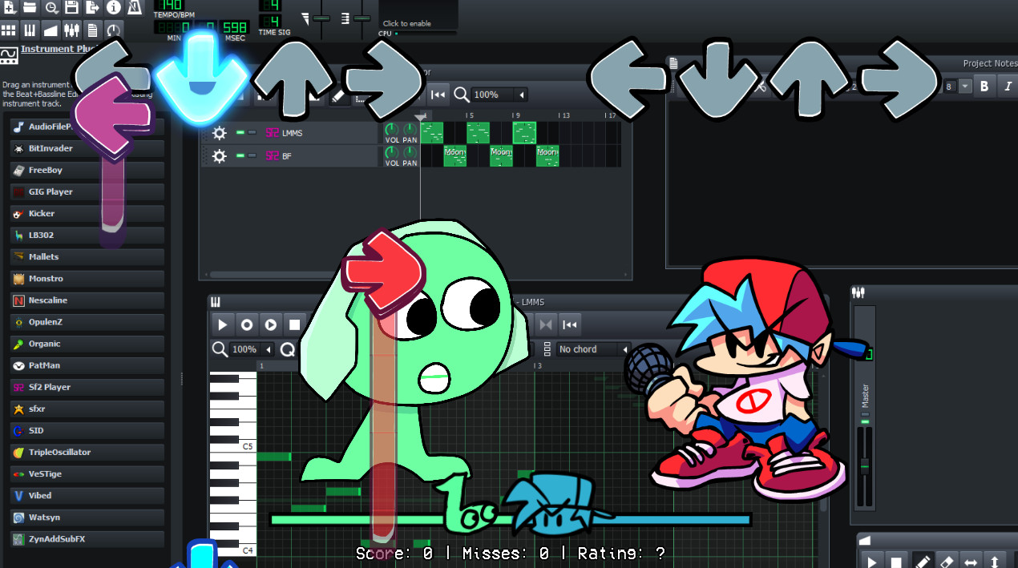Image resolution: width=1018 pixels, height=568 pixels.
Task: Create a new project from the toolbar
Action: (x=9, y=7)
